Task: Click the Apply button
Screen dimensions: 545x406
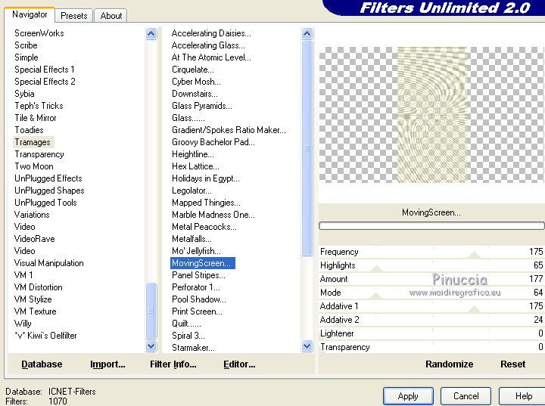Action: 408,396
